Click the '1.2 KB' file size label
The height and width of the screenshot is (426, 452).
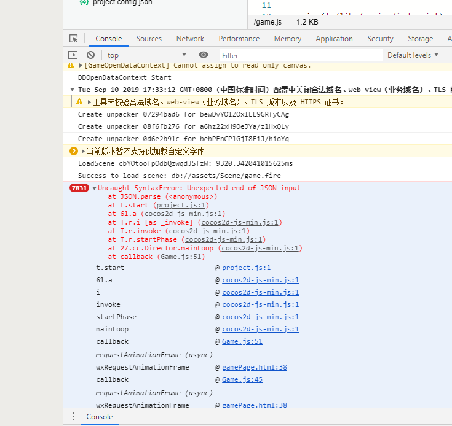tap(307, 22)
